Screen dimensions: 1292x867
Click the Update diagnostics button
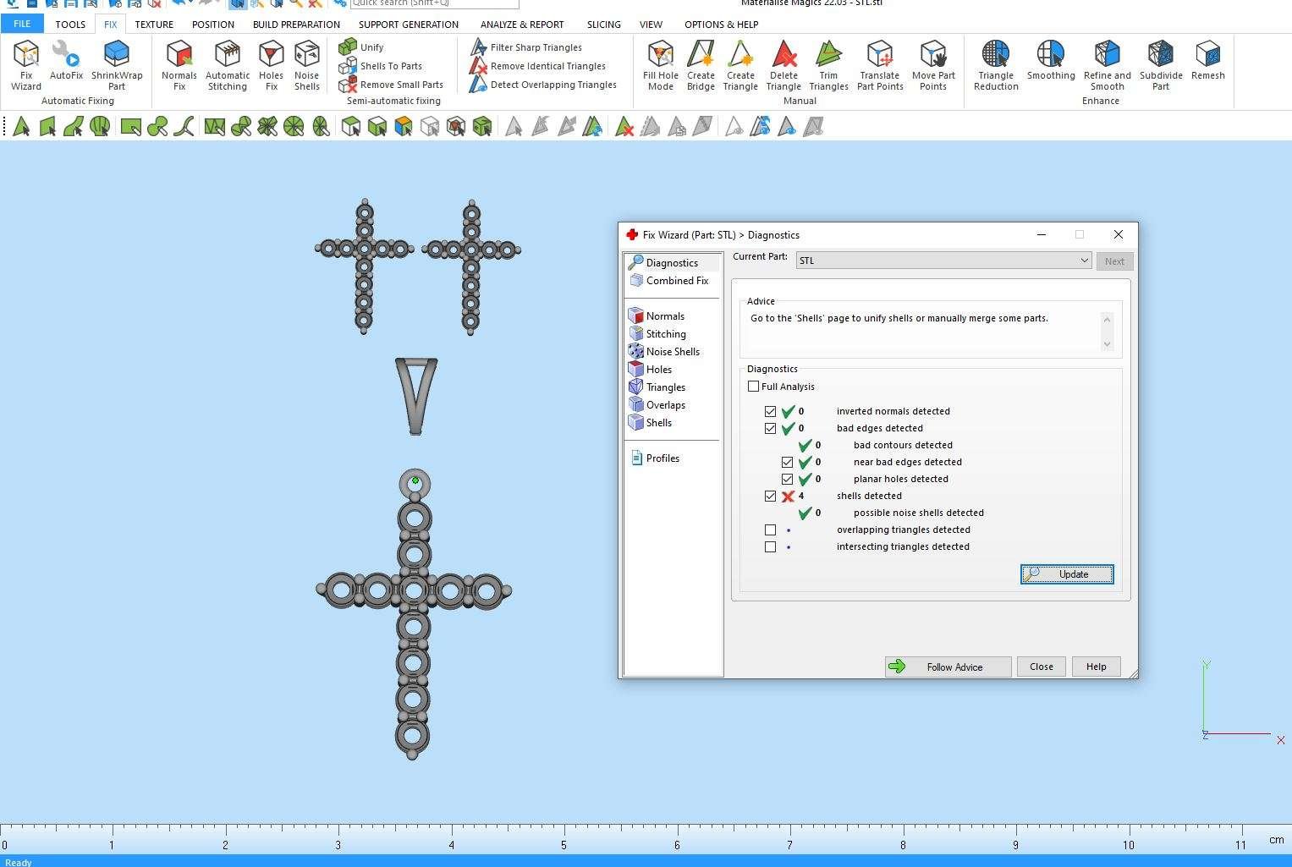[1066, 574]
